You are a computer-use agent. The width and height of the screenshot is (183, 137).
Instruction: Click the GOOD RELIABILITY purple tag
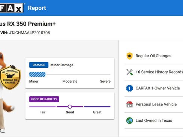44,99
